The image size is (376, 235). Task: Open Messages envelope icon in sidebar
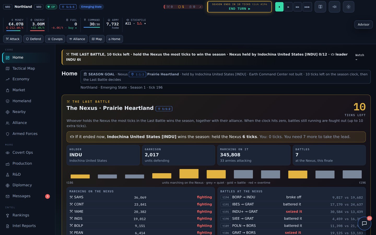point(8,196)
